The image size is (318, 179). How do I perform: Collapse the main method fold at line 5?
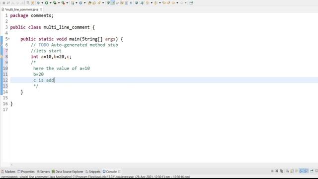9,39
